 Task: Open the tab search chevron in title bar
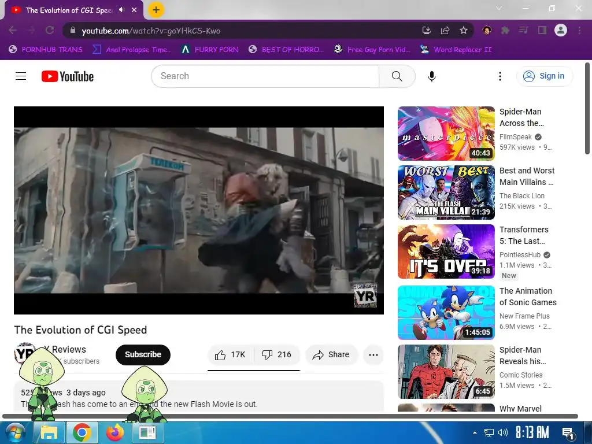(x=499, y=8)
